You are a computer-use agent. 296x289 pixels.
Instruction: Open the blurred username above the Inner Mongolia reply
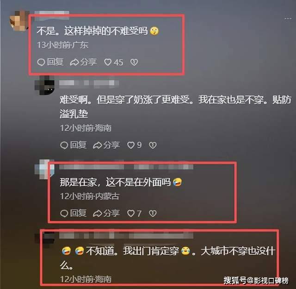(x=126, y=167)
